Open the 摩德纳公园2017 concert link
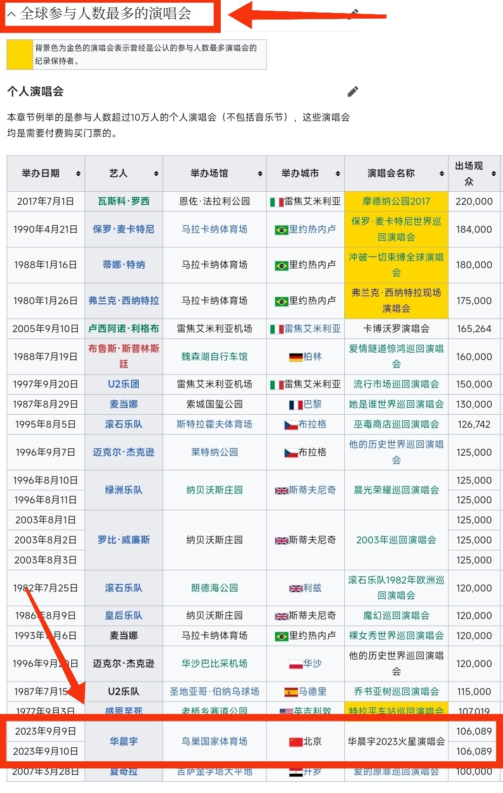The height and width of the screenshot is (793, 503). (x=396, y=202)
